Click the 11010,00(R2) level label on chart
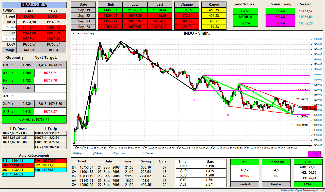 302,90
